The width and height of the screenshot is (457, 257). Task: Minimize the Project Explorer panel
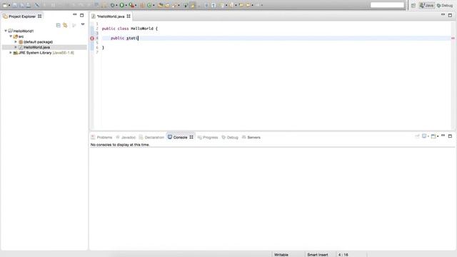click(74, 14)
